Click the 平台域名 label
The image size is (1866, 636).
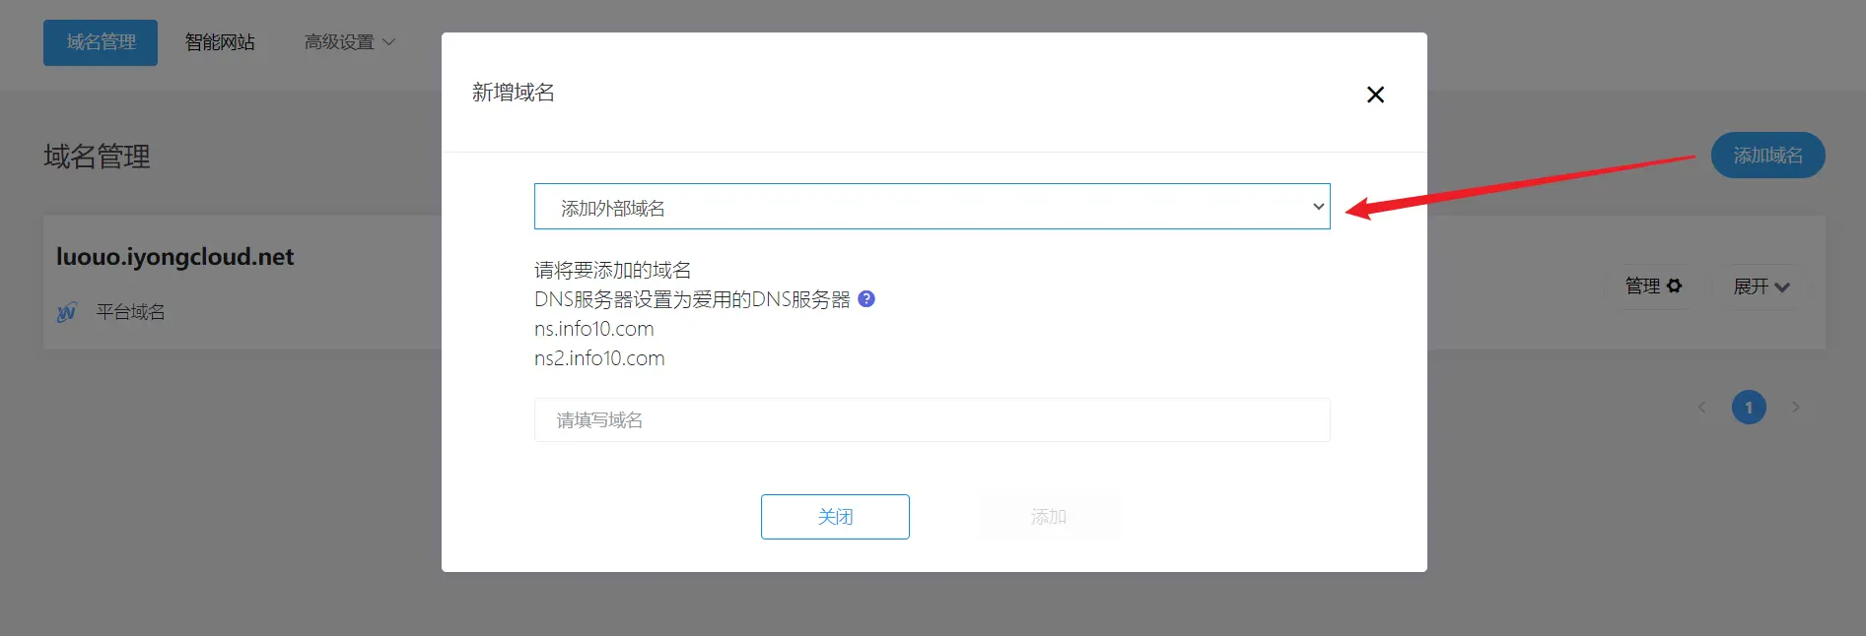pyautogui.click(x=130, y=312)
